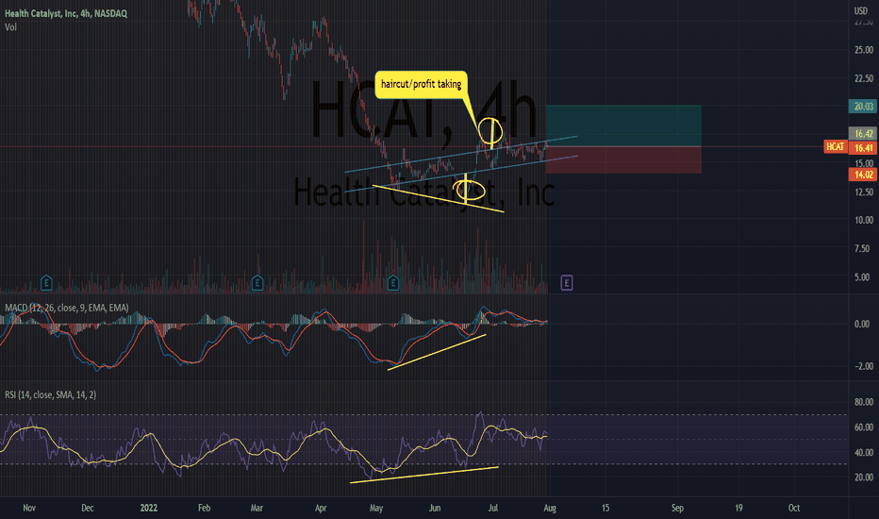This screenshot has width=879, height=519.
Task: Click the 12.50 price axis value
Action: (x=863, y=192)
